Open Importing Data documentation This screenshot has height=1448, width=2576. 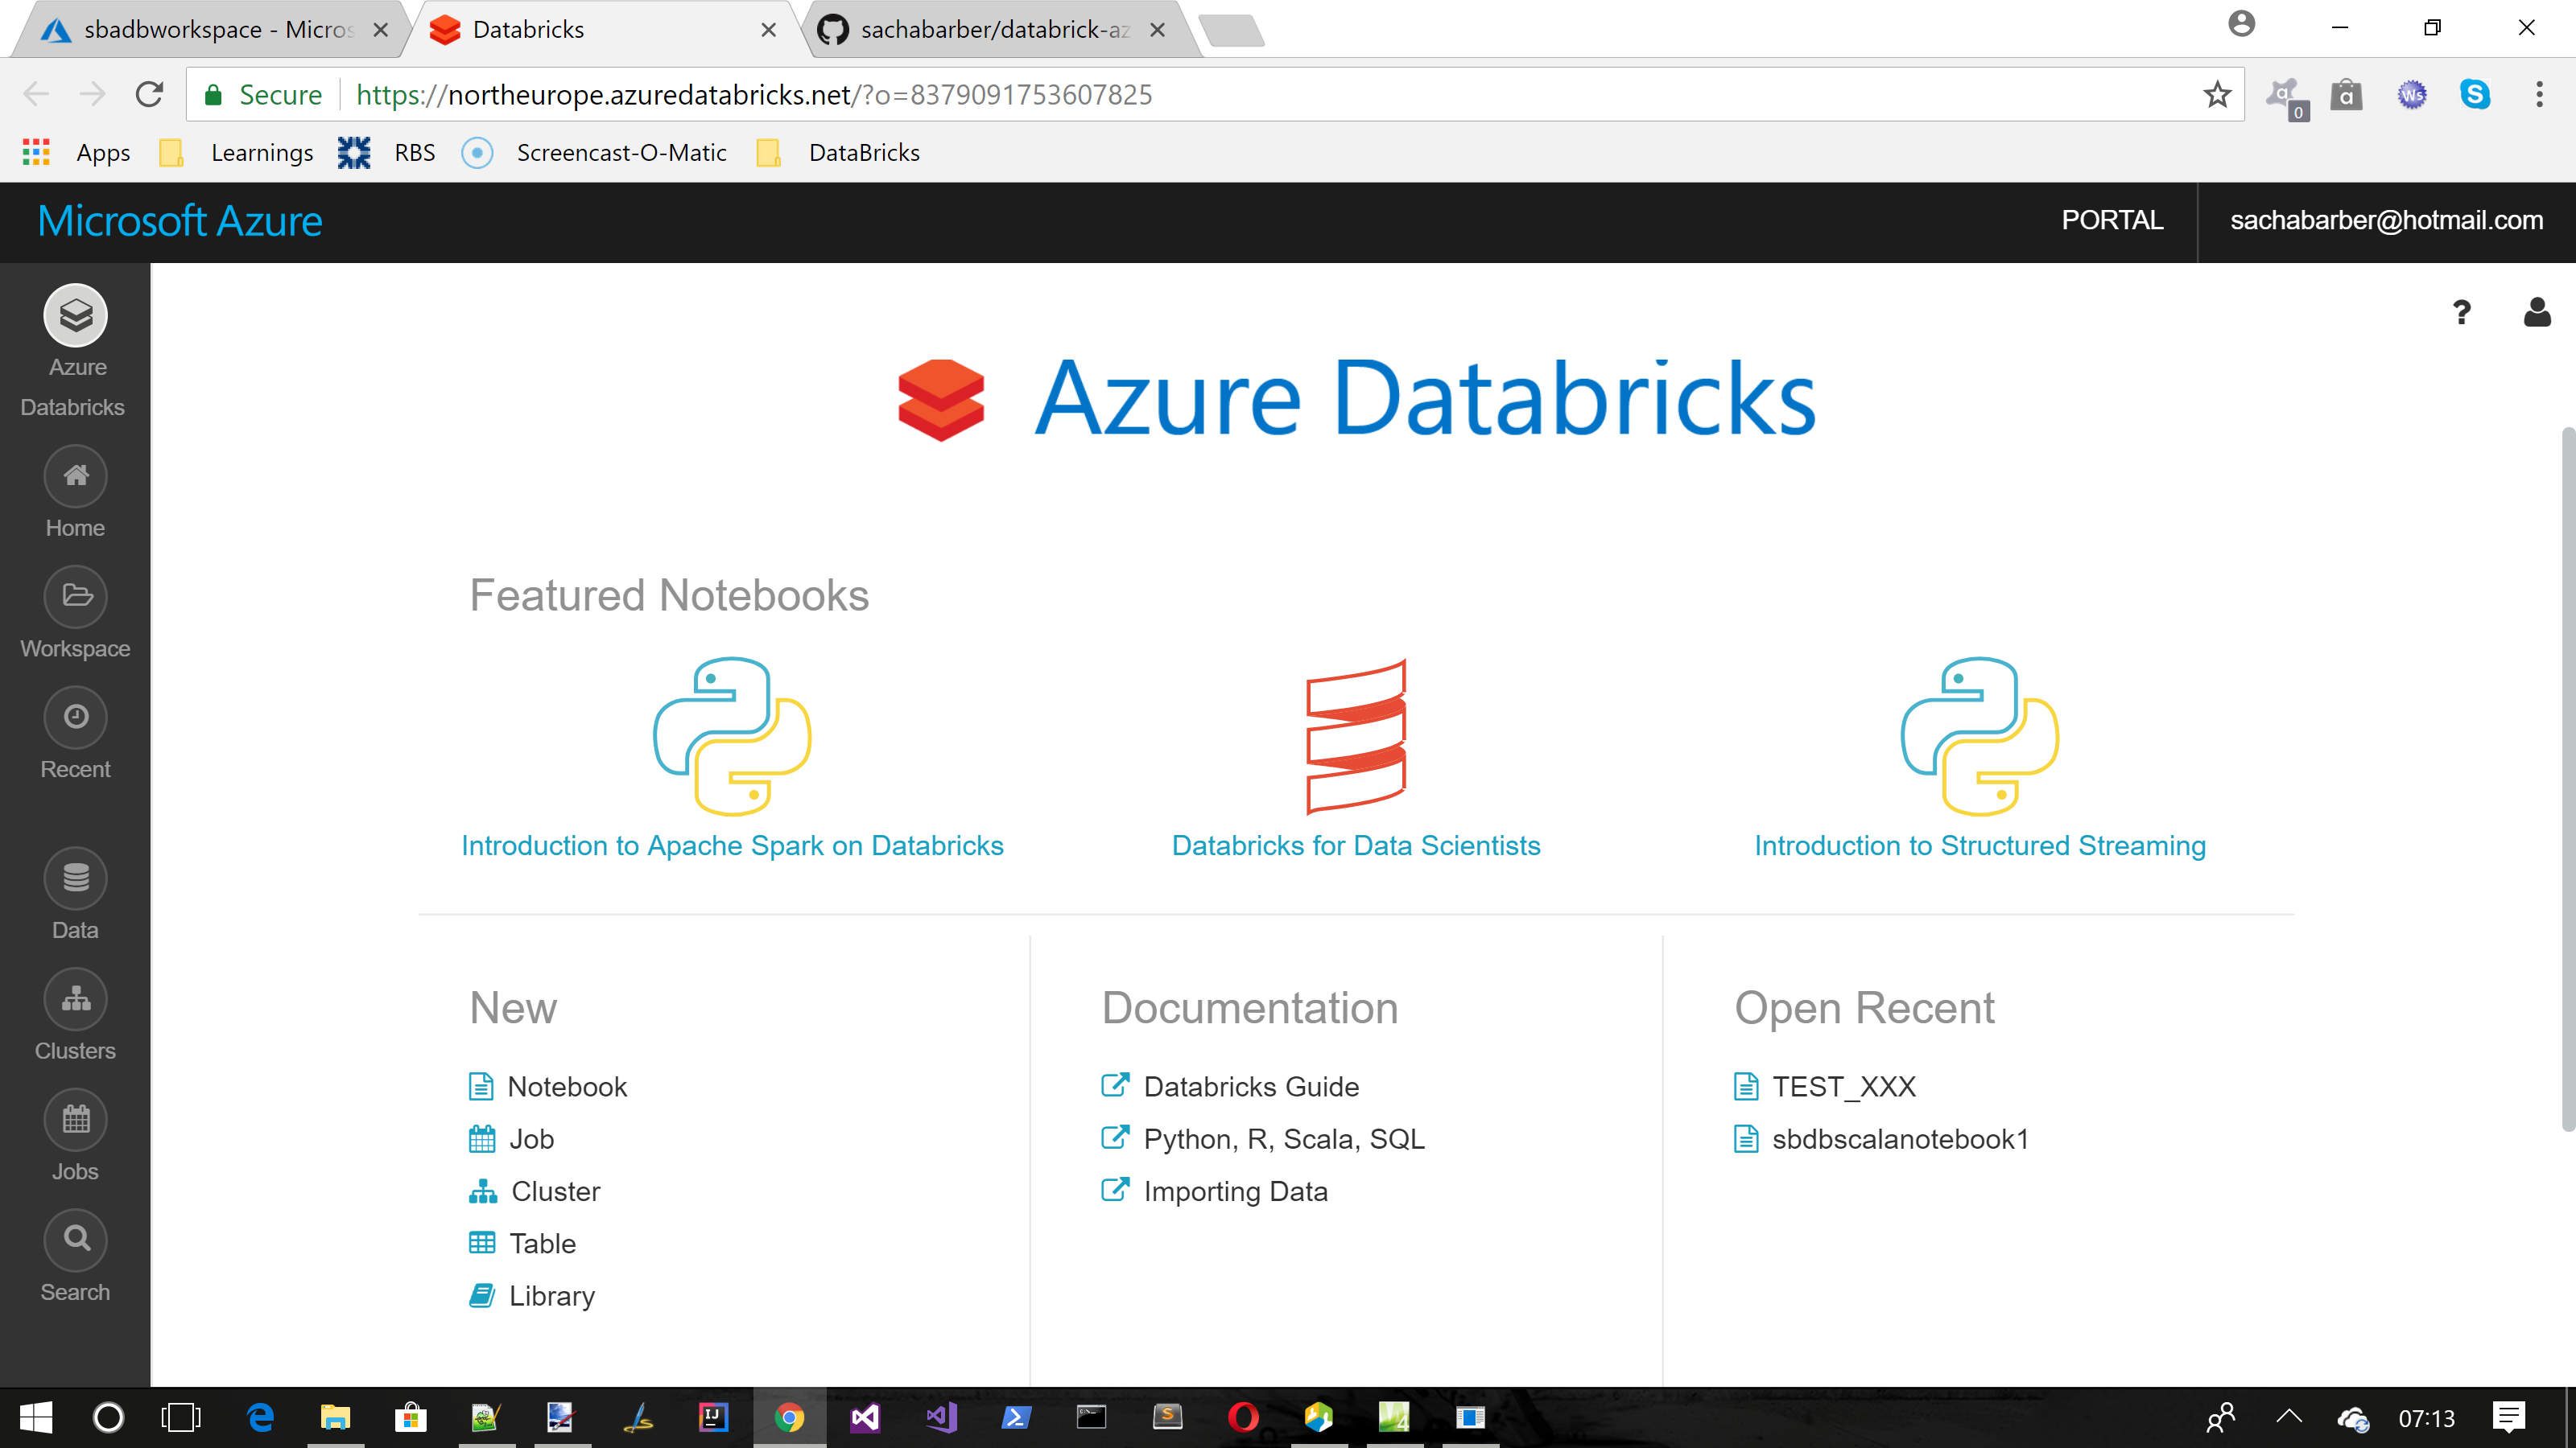[1214, 1191]
